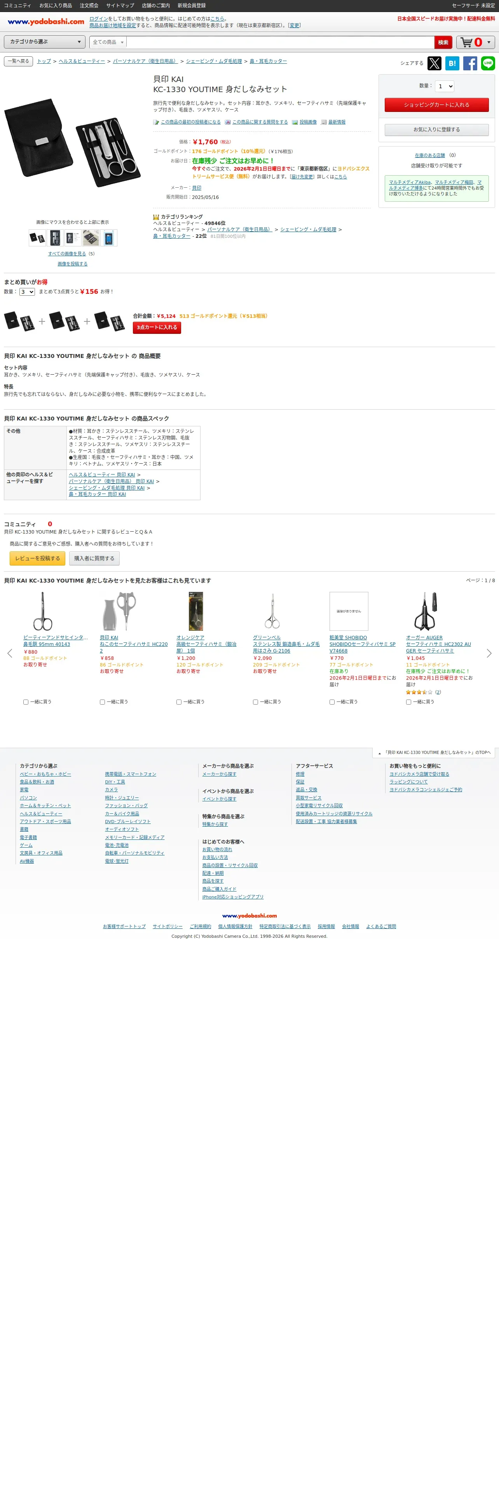Open 新規会員登録 in the top menu
499x1497 pixels.
coord(192,5)
